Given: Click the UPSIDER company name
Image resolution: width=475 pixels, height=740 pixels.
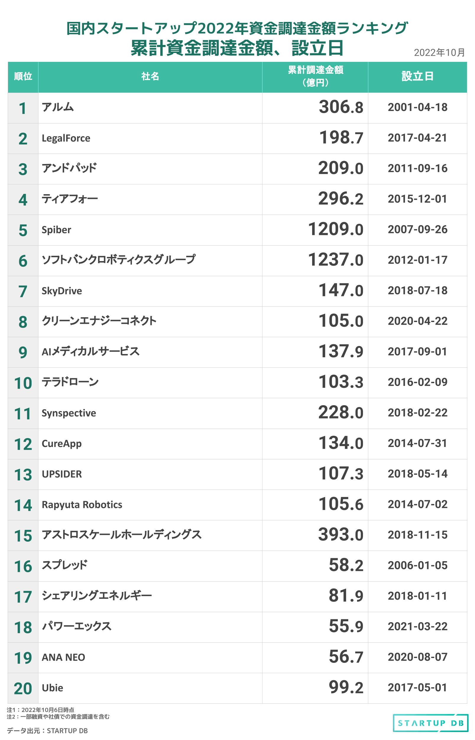Looking at the screenshot, I should pyautogui.click(x=62, y=474).
